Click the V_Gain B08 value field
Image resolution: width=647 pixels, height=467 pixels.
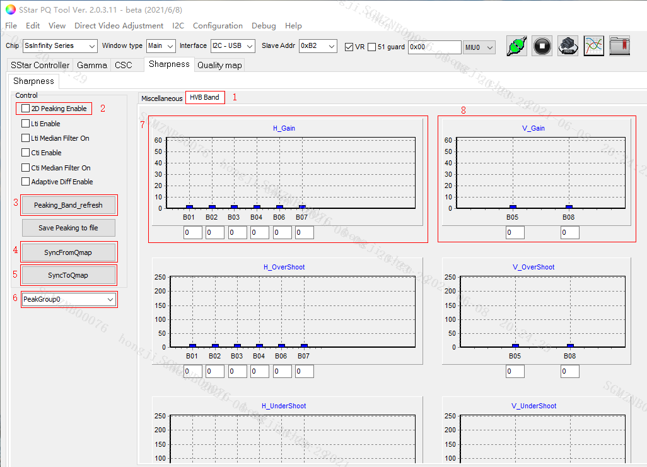(x=570, y=232)
